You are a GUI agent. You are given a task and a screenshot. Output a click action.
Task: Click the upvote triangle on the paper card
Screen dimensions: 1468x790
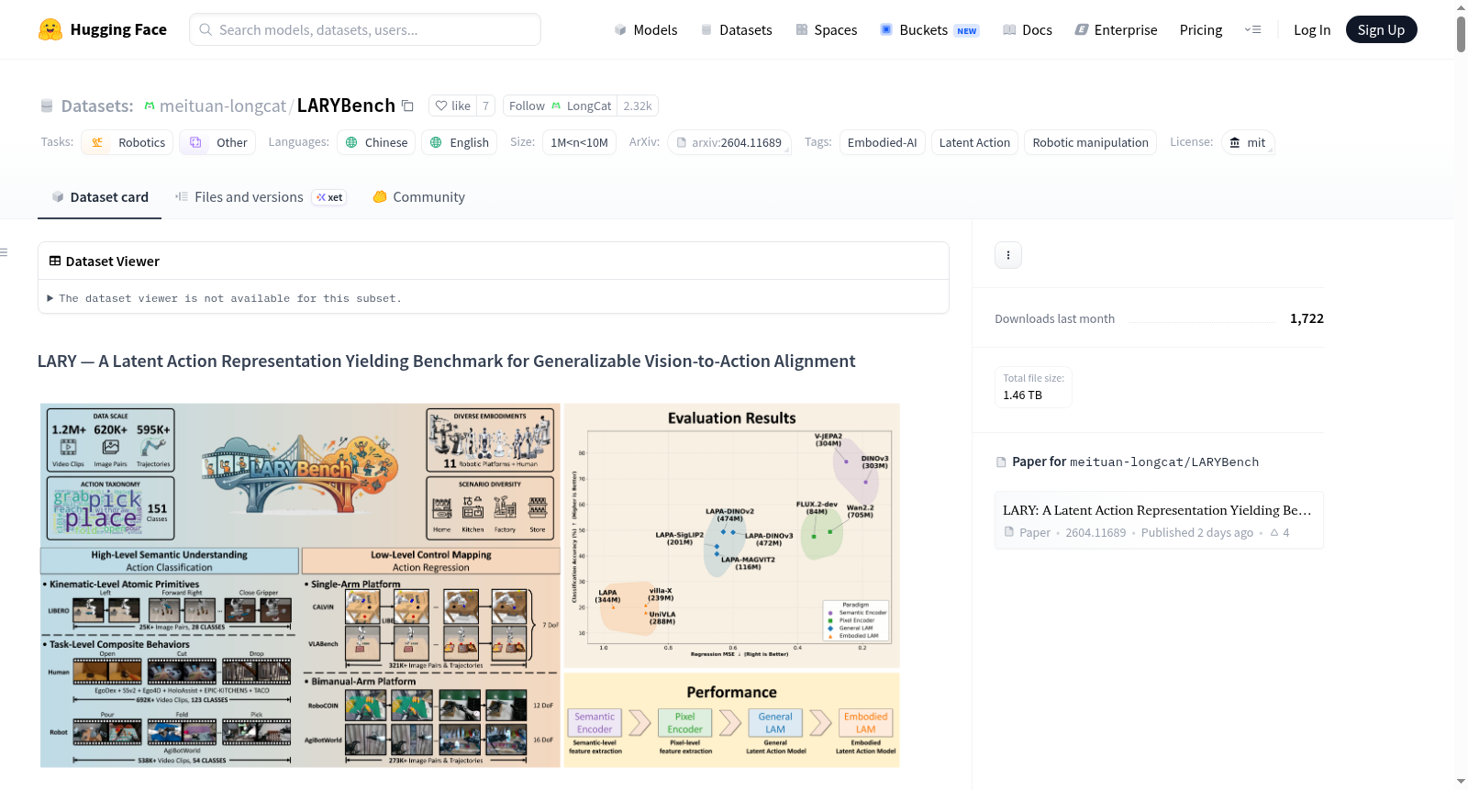[x=1274, y=533]
